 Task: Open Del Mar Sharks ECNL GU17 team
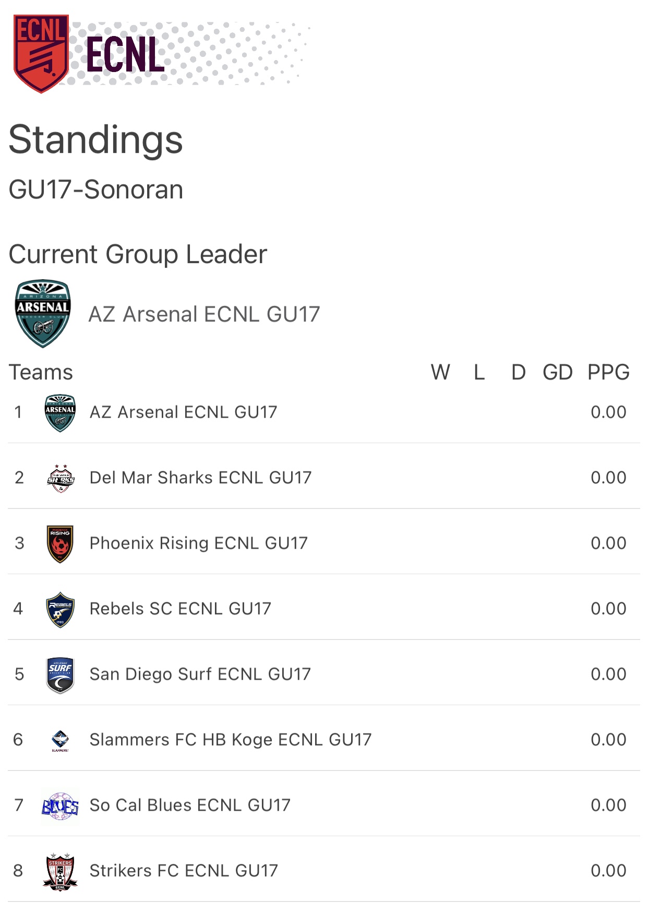(x=200, y=478)
